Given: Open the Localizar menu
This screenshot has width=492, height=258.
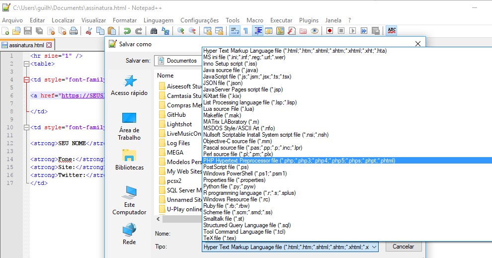Looking at the screenshot, I should pos(63,20).
